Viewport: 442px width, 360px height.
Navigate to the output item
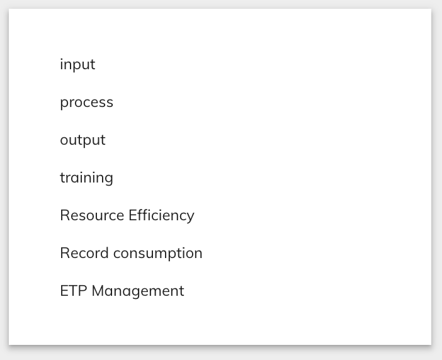click(x=82, y=140)
